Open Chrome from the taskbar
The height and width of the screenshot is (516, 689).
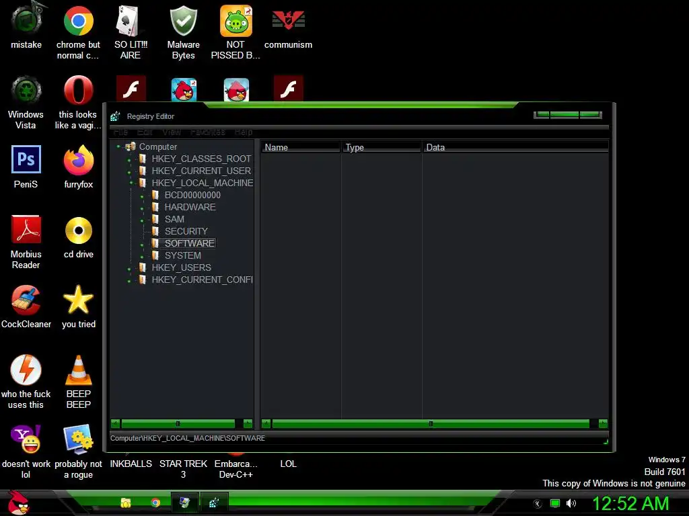tap(155, 503)
